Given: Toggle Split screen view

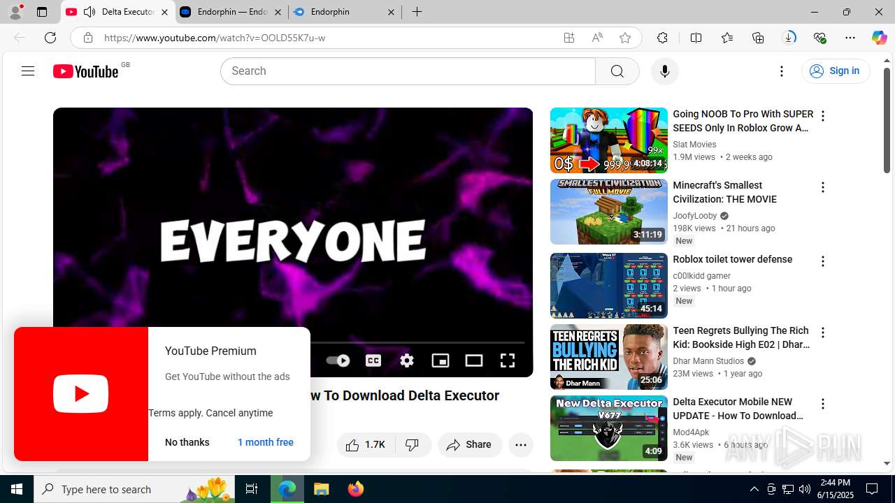Looking at the screenshot, I should 696,38.
